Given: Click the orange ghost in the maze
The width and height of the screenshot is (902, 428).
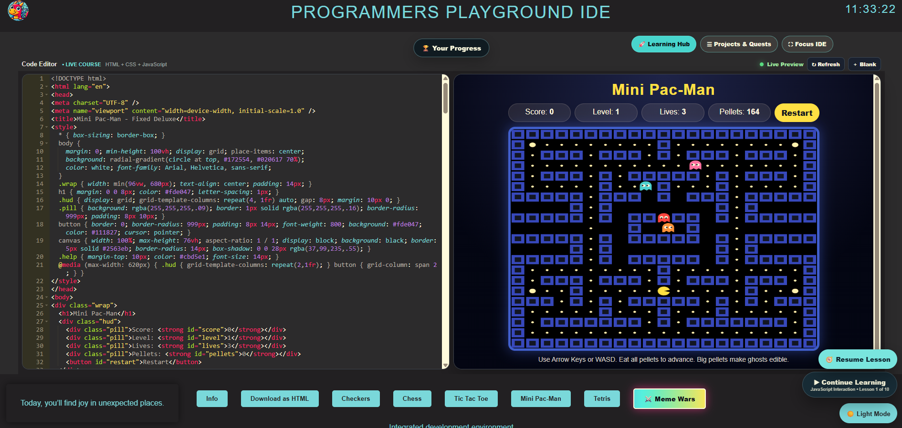Looking at the screenshot, I should coord(668,228).
